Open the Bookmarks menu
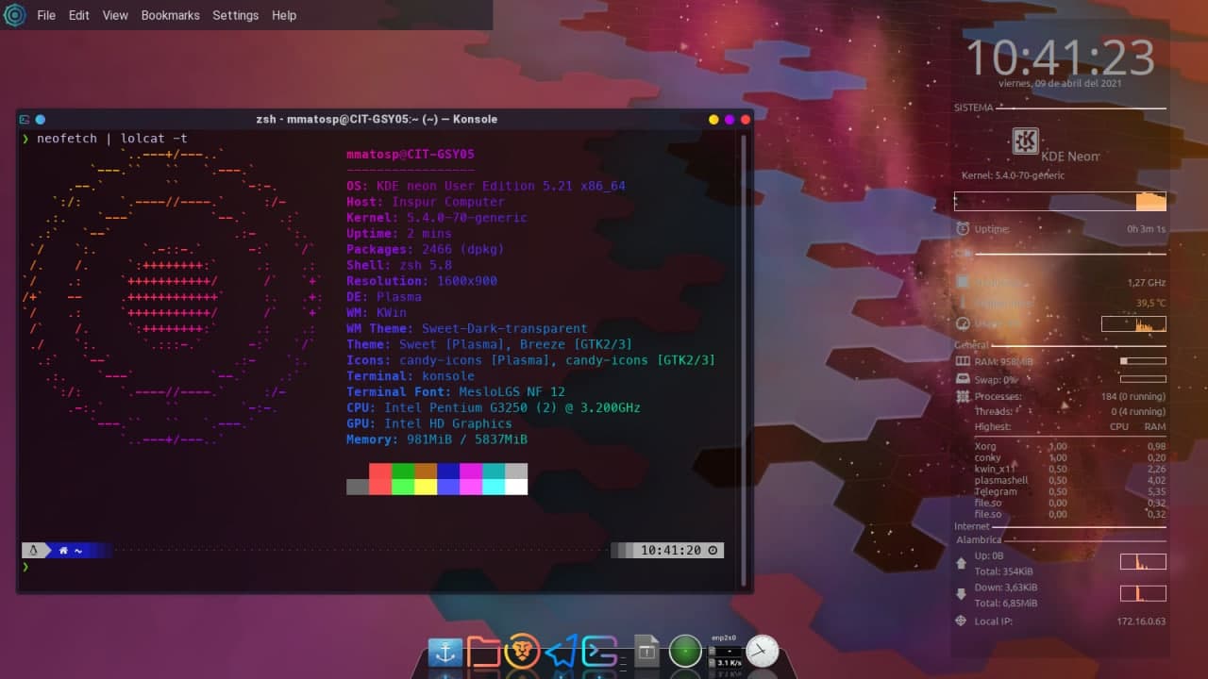 click(x=170, y=15)
